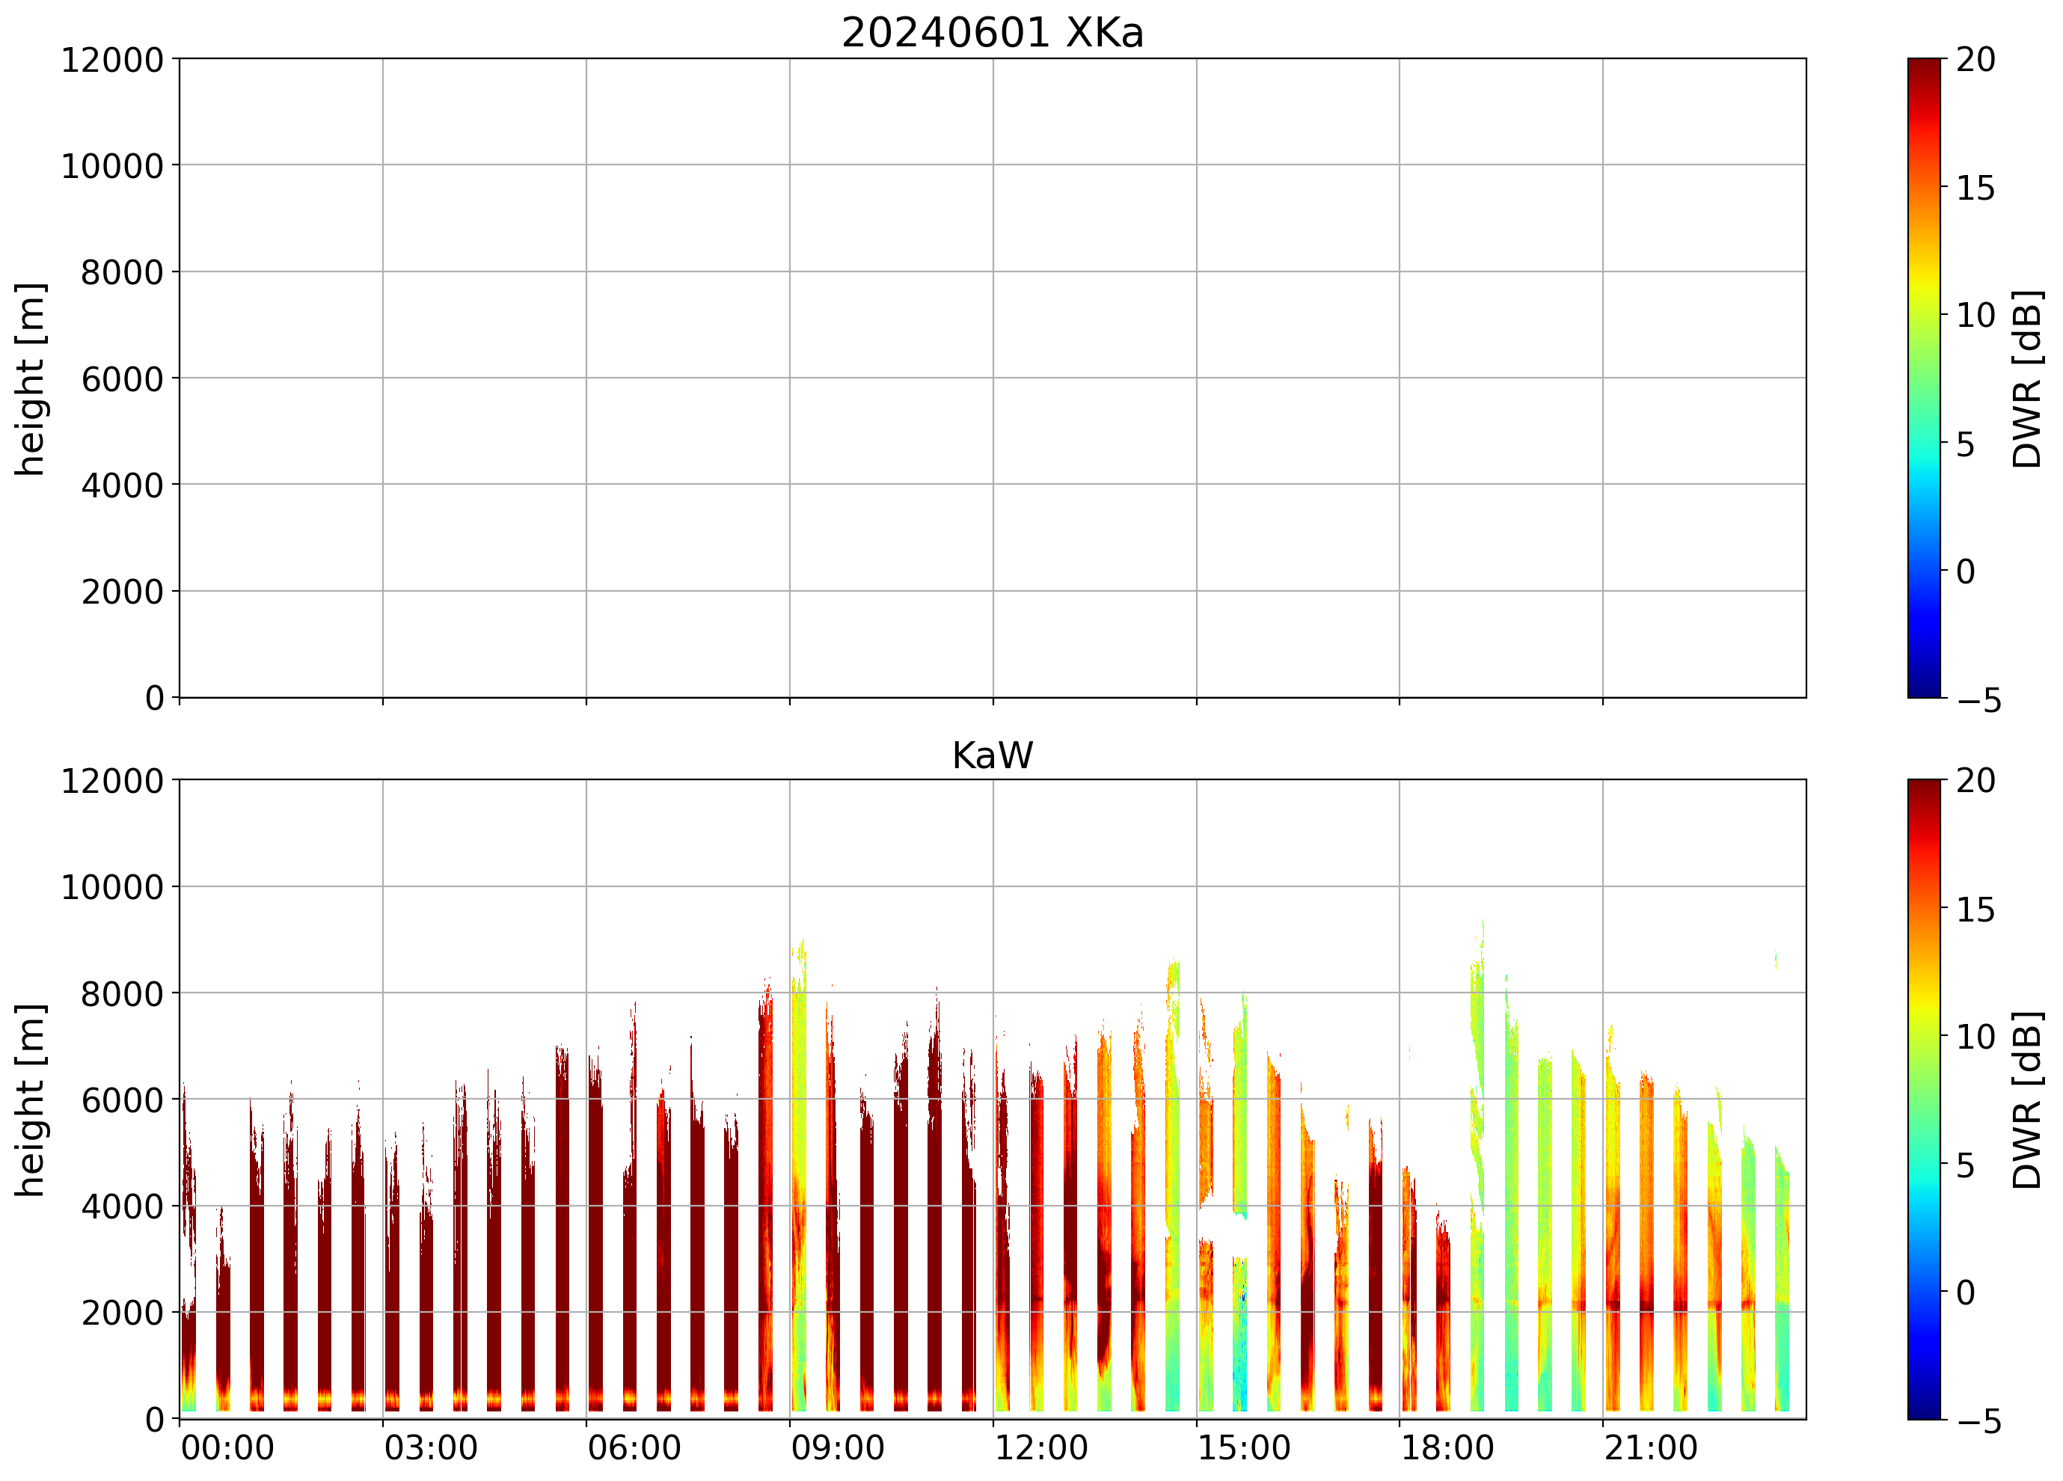
Task: Click the bottom colorbar at the 0 dB blue region
Action: tap(1923, 1292)
